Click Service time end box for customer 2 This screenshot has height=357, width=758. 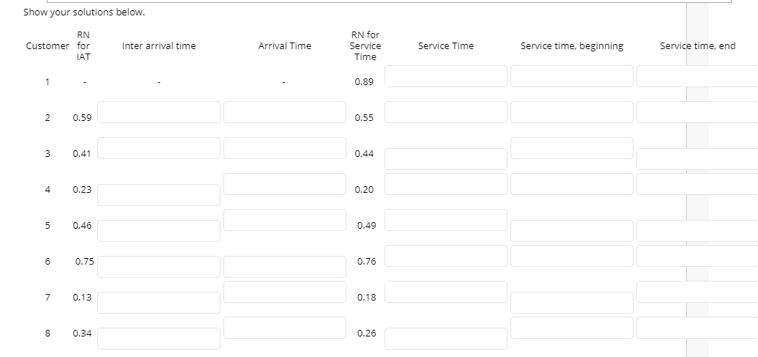(x=696, y=112)
